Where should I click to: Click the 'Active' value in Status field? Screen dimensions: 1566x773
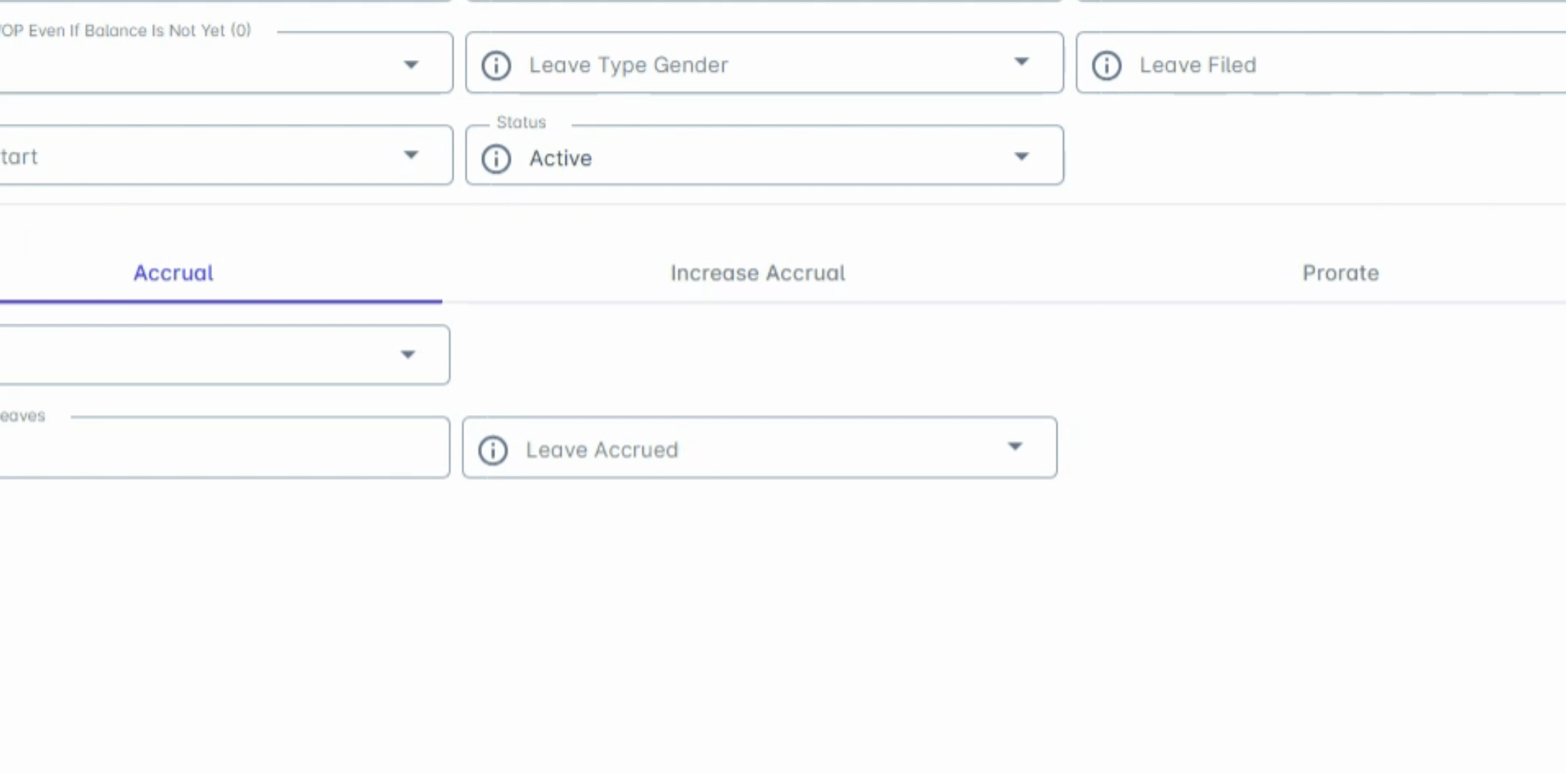(x=560, y=158)
